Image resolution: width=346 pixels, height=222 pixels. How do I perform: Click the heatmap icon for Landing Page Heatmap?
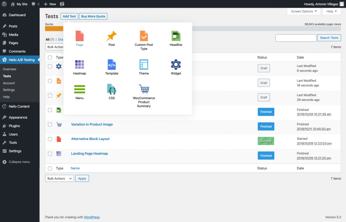[x=59, y=154]
